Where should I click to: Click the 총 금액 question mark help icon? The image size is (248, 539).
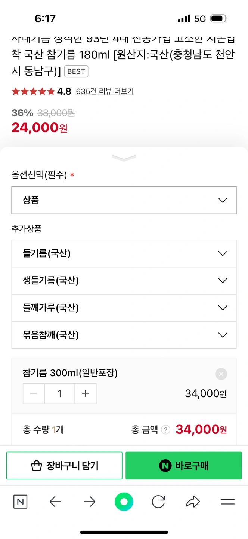pos(166,430)
